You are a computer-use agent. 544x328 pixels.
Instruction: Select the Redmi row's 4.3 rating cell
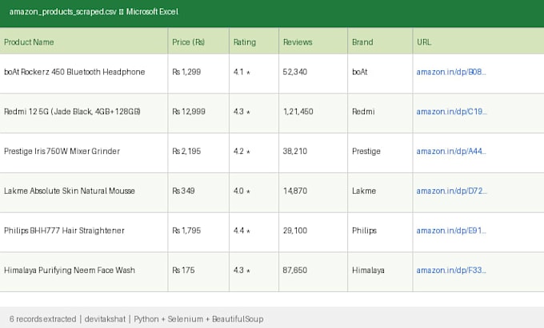click(x=254, y=113)
